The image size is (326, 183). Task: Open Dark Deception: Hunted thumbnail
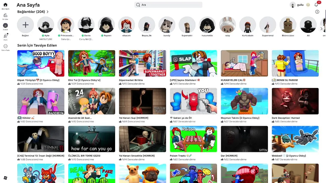295,101
